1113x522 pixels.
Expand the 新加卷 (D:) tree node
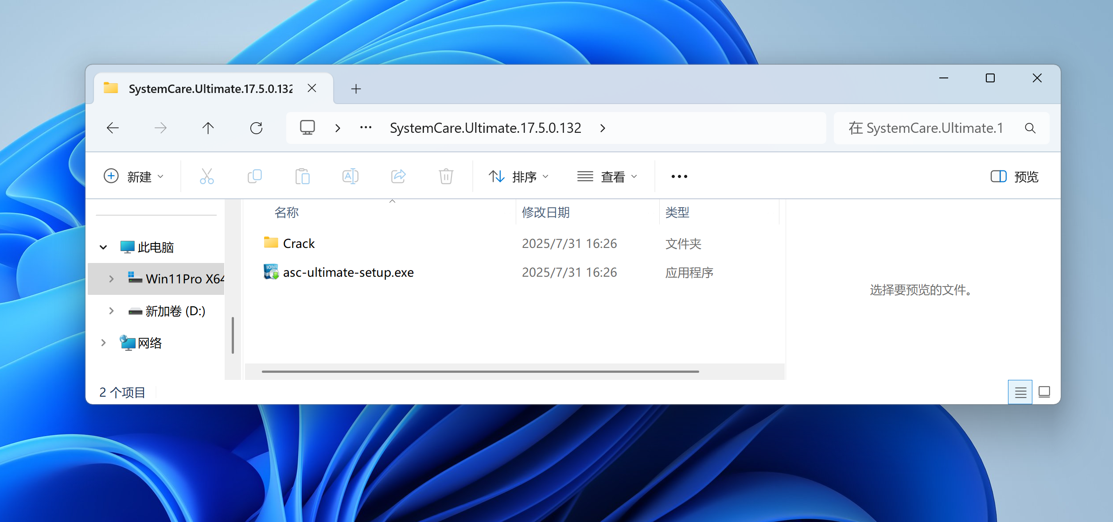(x=111, y=311)
